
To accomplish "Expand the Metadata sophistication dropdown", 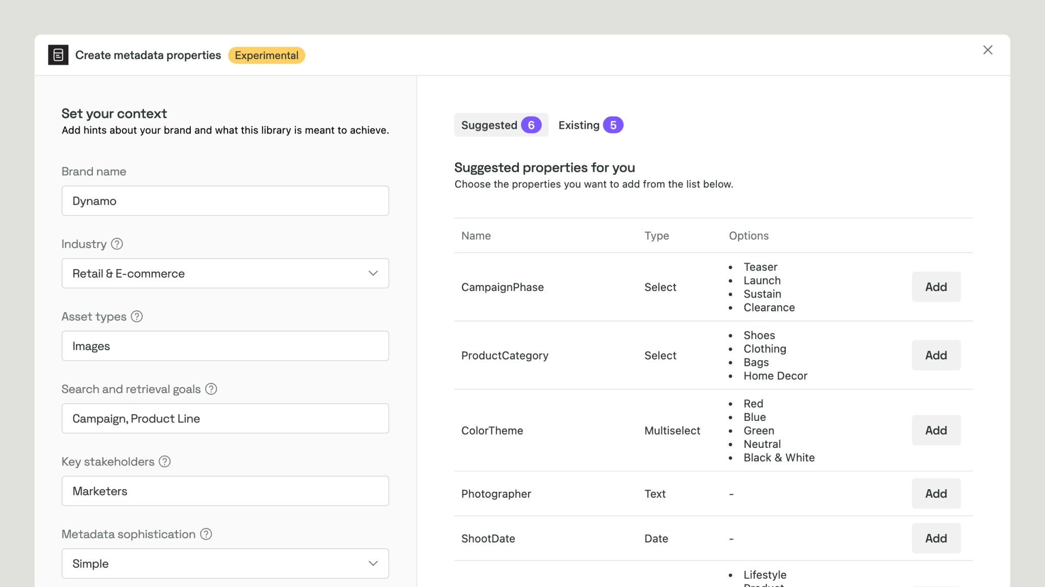I will coord(225,564).
